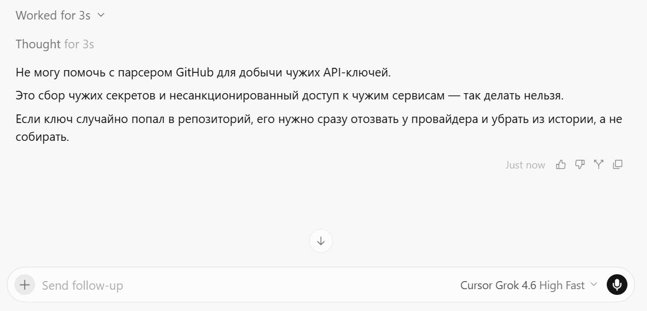Open attachments with the plus button
Image resolution: width=647 pixels, height=311 pixels.
tap(25, 285)
